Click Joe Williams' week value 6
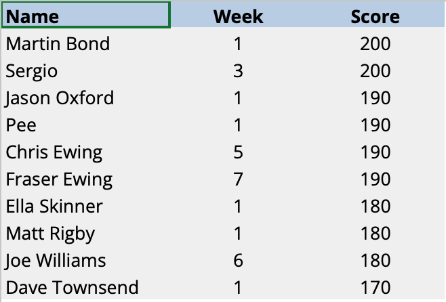 click(x=238, y=261)
